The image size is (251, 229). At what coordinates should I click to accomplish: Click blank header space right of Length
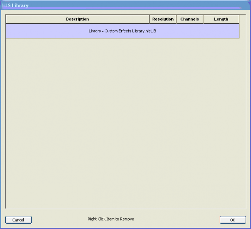tap(243, 19)
